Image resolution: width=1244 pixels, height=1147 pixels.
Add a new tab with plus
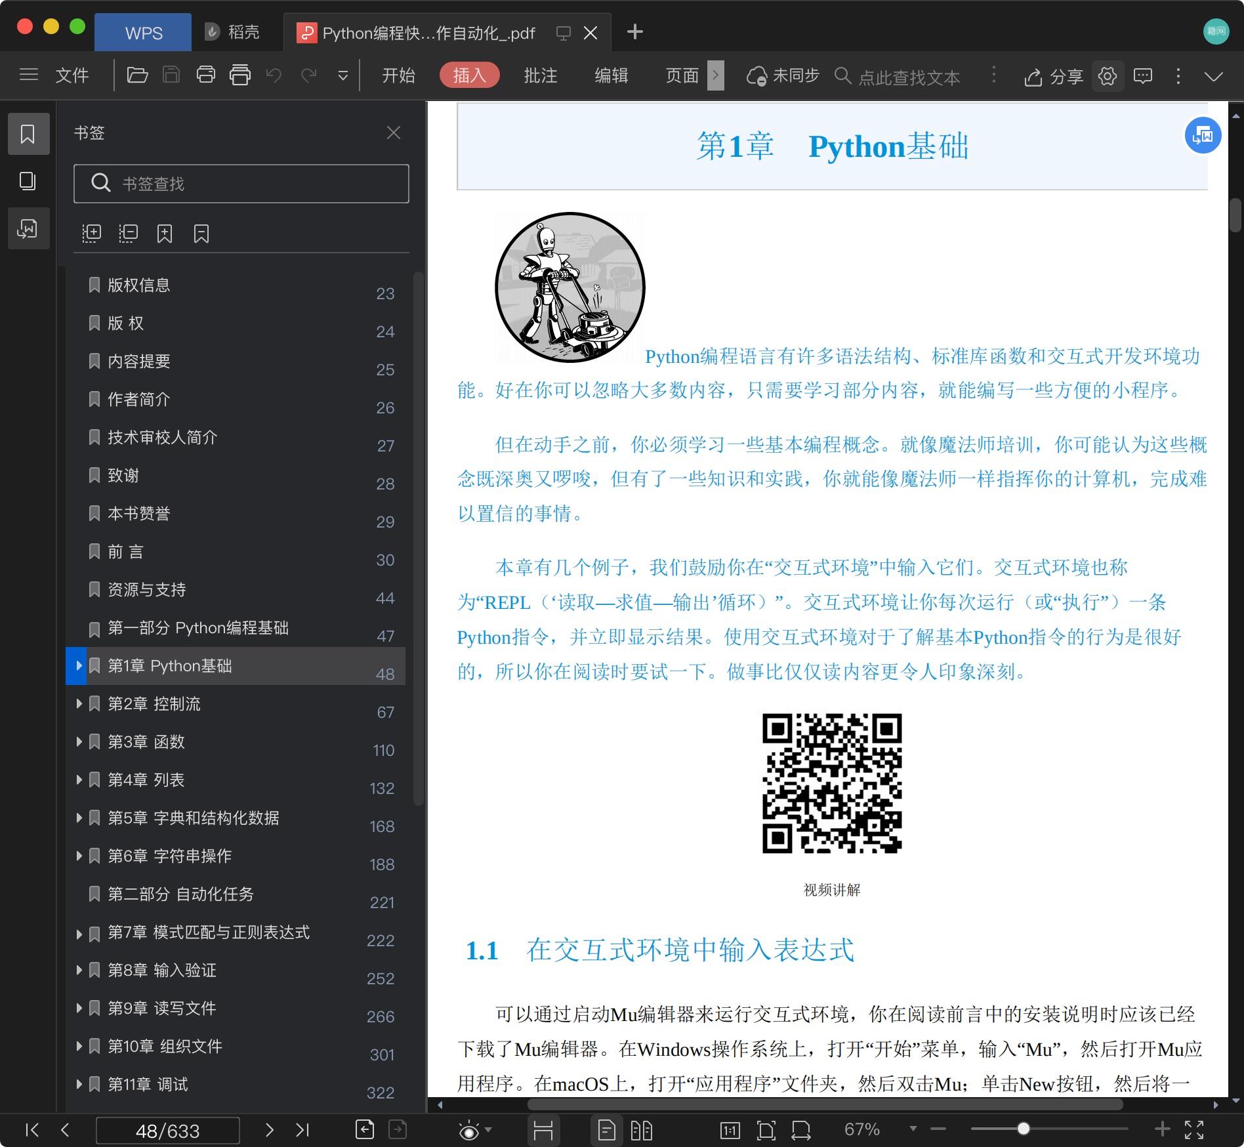tap(634, 31)
